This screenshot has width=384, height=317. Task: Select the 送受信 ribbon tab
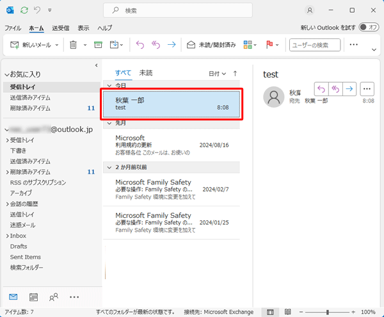[61, 28]
